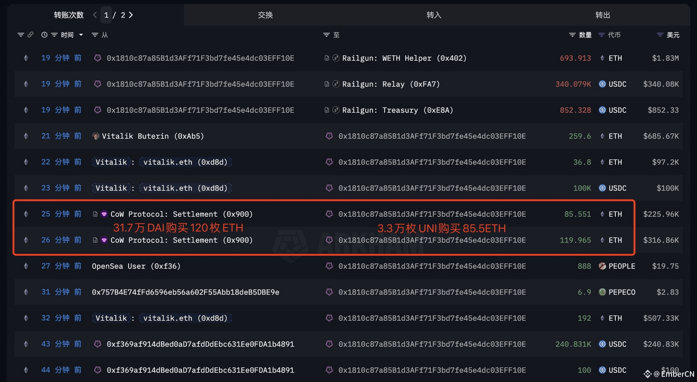The width and height of the screenshot is (697, 382).
Task: Open Railgun: Relay (0xFA7) entity
Action: pos(391,84)
